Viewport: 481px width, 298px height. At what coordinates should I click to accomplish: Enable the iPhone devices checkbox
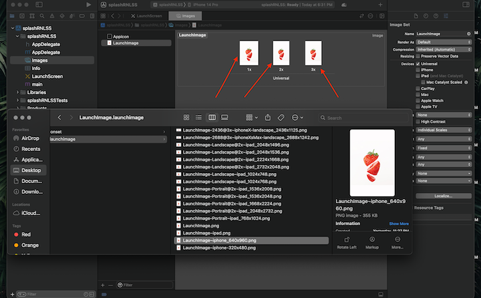click(418, 69)
